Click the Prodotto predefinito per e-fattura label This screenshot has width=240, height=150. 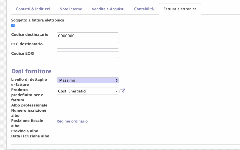click(28, 95)
